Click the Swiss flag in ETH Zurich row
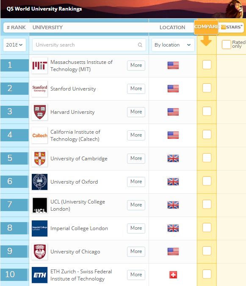This screenshot has height=286, width=246. point(173,275)
